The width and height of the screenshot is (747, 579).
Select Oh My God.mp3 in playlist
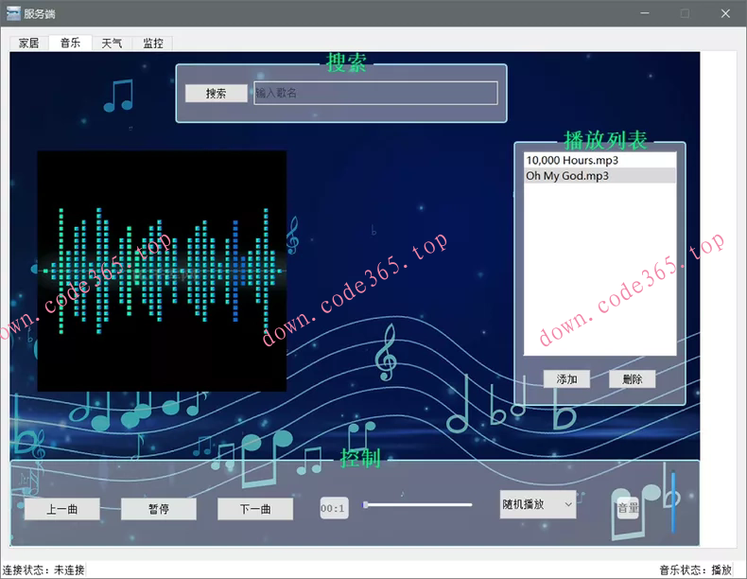pos(599,175)
